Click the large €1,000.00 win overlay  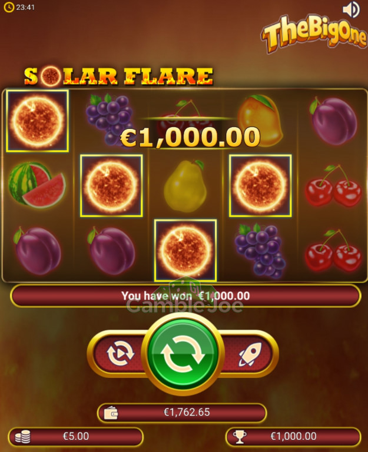pyautogui.click(x=190, y=137)
